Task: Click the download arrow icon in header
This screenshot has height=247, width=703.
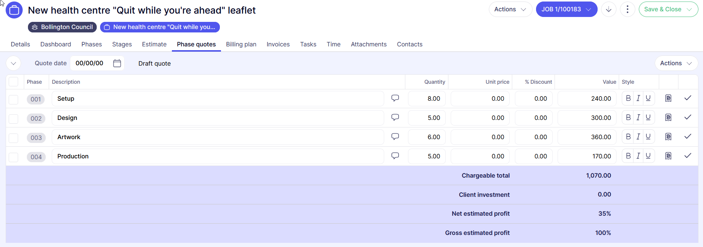Action: [x=609, y=9]
